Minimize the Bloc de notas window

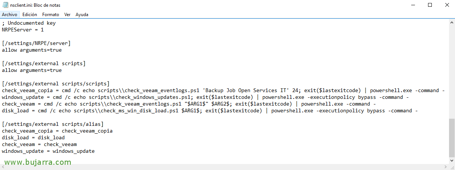[x=413, y=5]
